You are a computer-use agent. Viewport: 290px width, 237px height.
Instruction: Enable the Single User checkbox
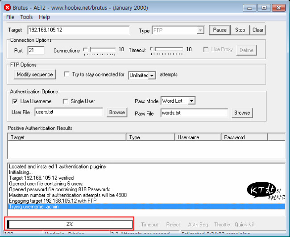click(x=66, y=101)
